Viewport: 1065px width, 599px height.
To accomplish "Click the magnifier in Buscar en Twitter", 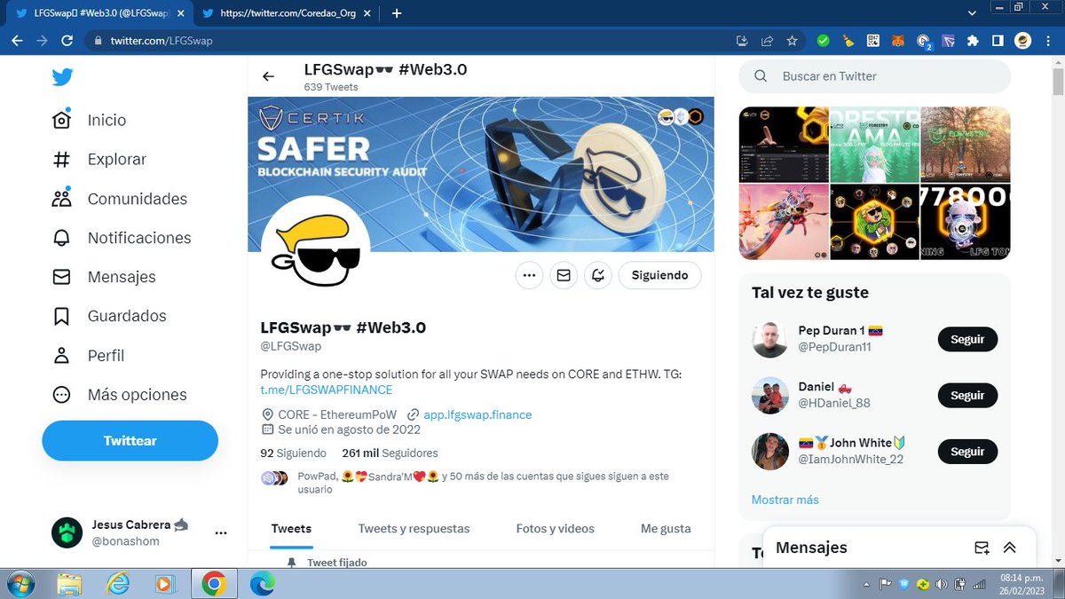I will pos(761,76).
